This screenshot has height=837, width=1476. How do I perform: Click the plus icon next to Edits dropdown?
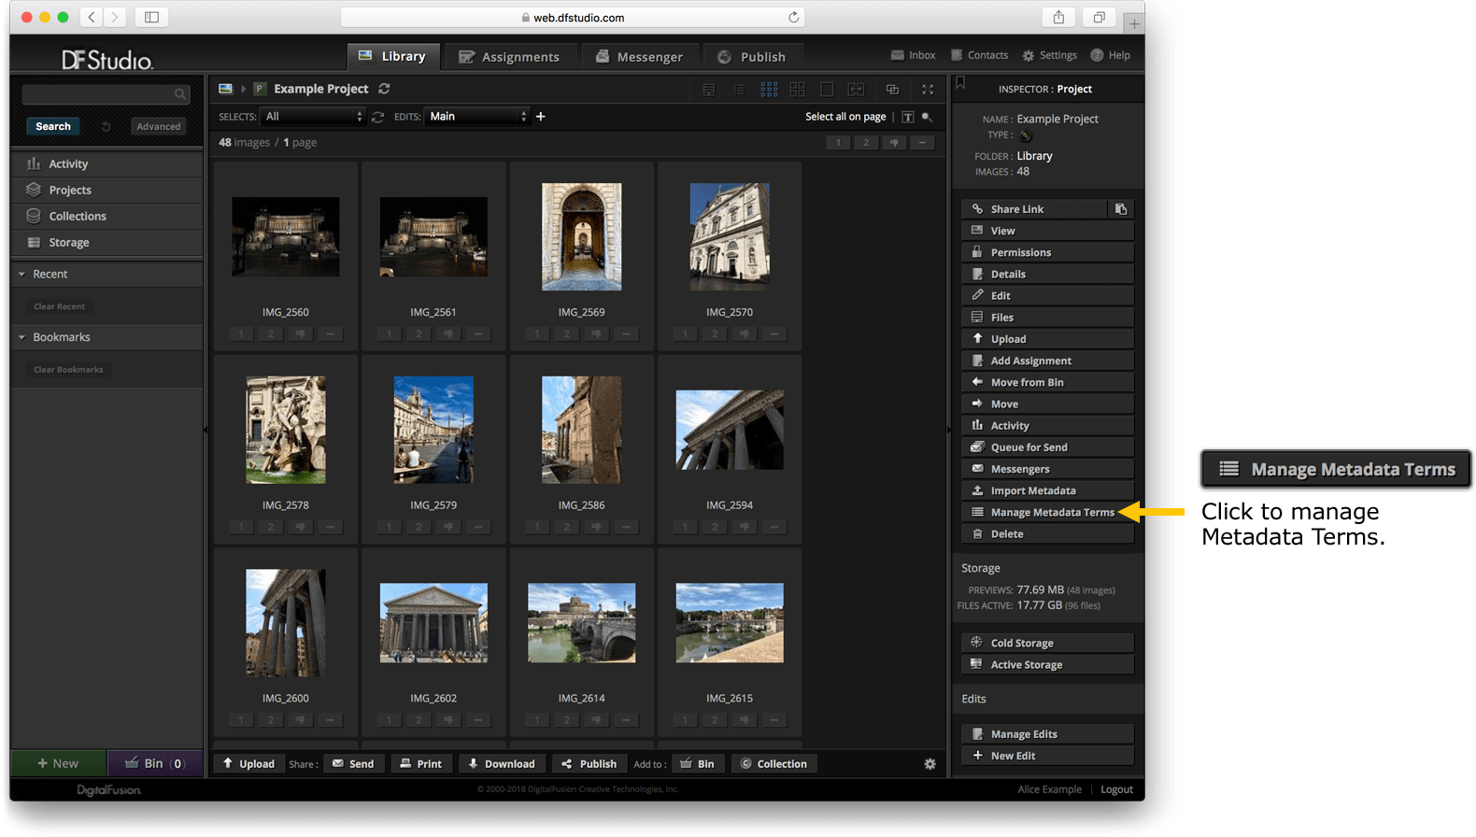coord(540,117)
